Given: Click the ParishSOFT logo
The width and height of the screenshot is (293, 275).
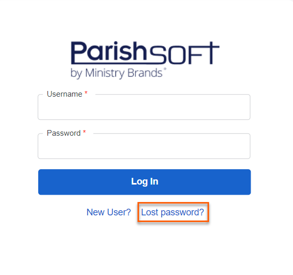Looking at the screenshot, I should pyautogui.click(x=145, y=60).
